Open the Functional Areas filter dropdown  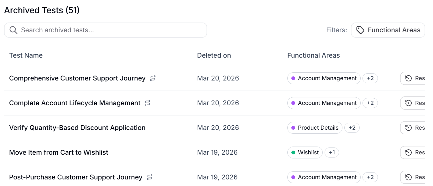point(388,30)
